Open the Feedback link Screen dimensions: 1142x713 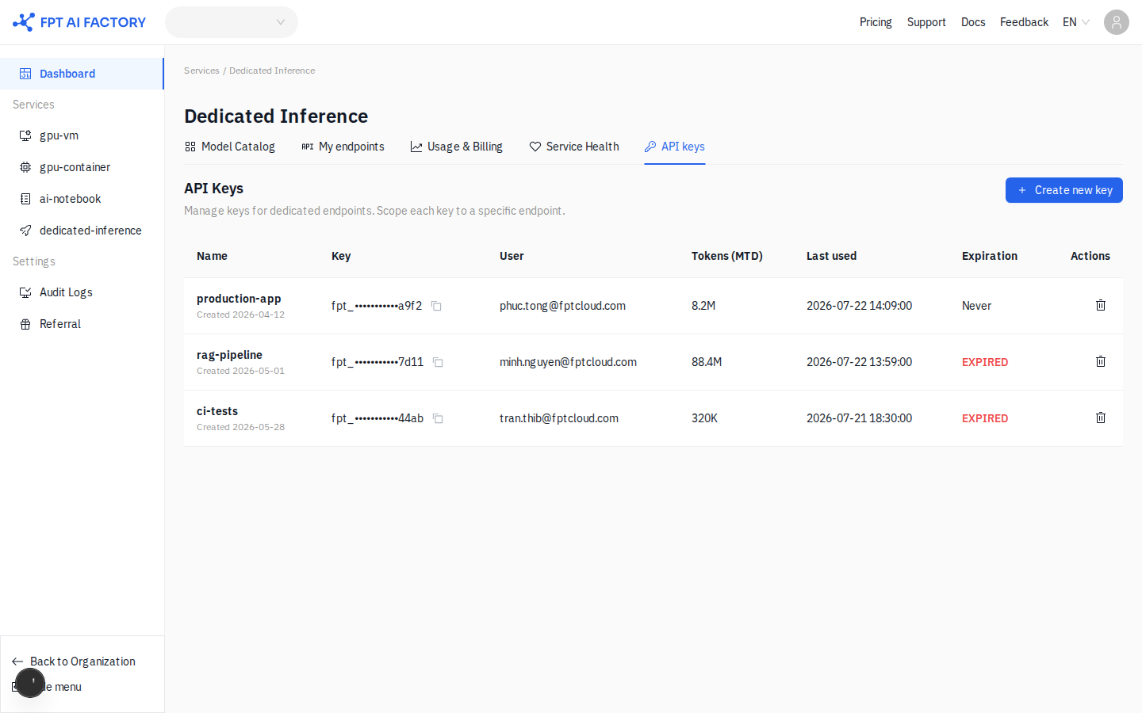(1024, 22)
